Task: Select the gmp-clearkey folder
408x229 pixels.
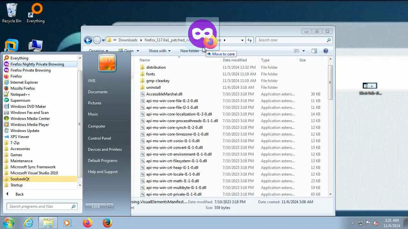Action: tap(158, 81)
